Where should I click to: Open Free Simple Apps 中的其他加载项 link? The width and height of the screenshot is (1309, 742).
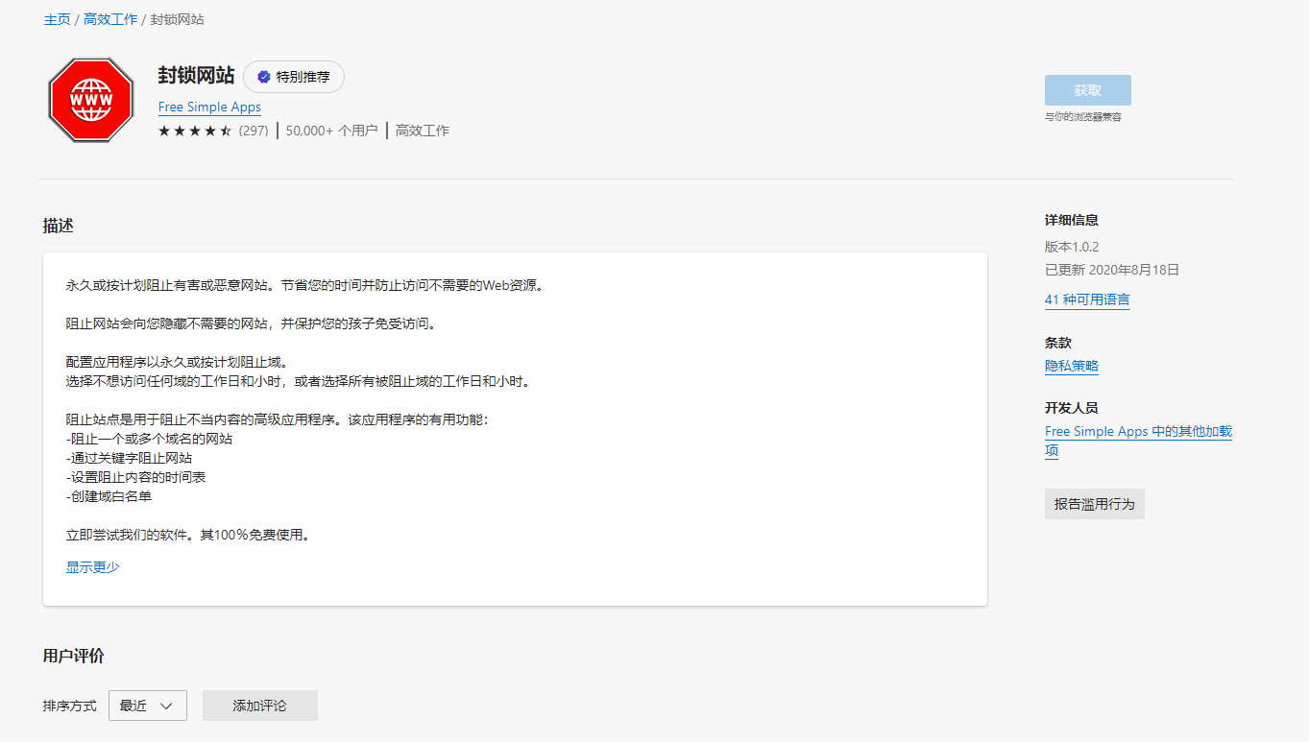click(1139, 441)
